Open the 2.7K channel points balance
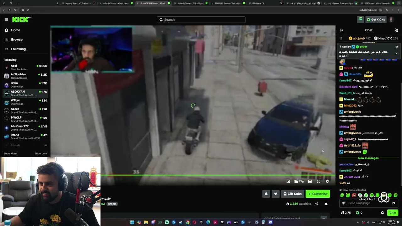Image resolution: width=402 pixels, height=226 pixels. 346,213
